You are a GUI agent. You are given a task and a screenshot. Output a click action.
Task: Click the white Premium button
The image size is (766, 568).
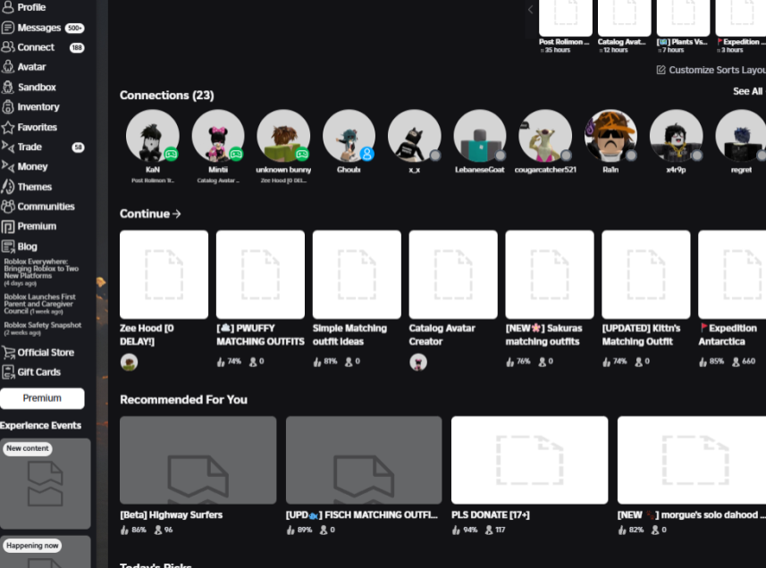[x=42, y=398]
